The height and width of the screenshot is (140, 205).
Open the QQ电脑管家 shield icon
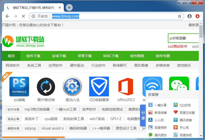[99, 87]
